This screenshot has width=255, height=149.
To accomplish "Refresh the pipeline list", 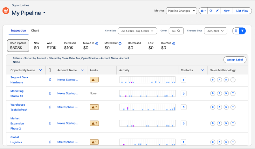I will tap(211, 11).
